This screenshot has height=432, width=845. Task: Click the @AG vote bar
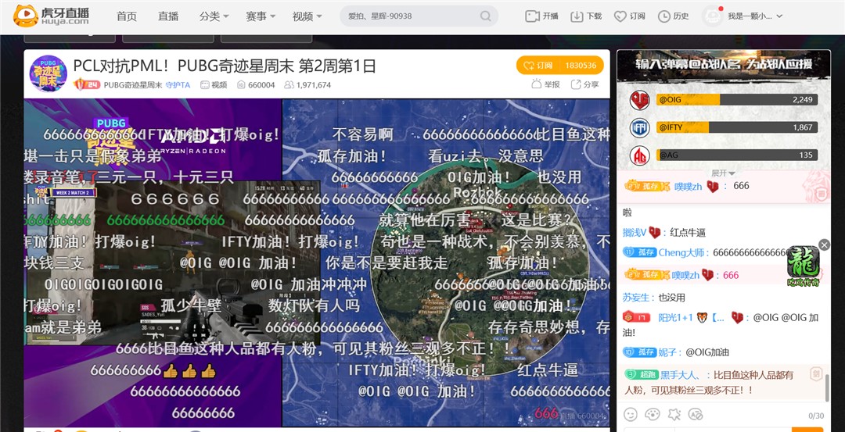[x=737, y=155]
